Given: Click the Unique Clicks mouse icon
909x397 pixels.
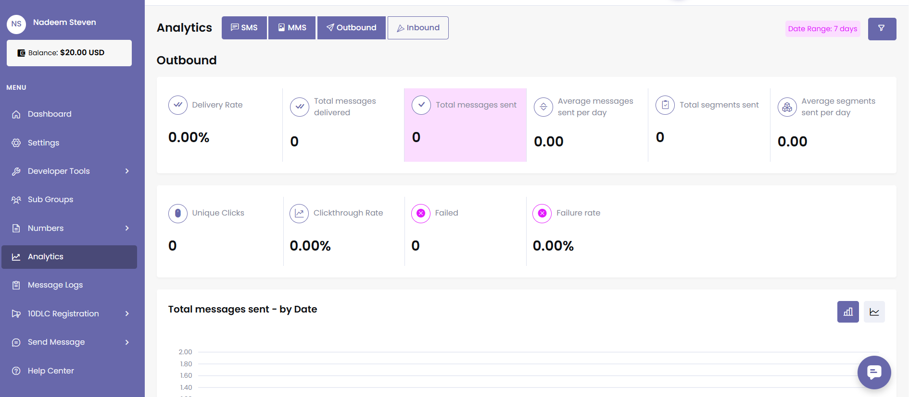Looking at the screenshot, I should click(x=178, y=213).
